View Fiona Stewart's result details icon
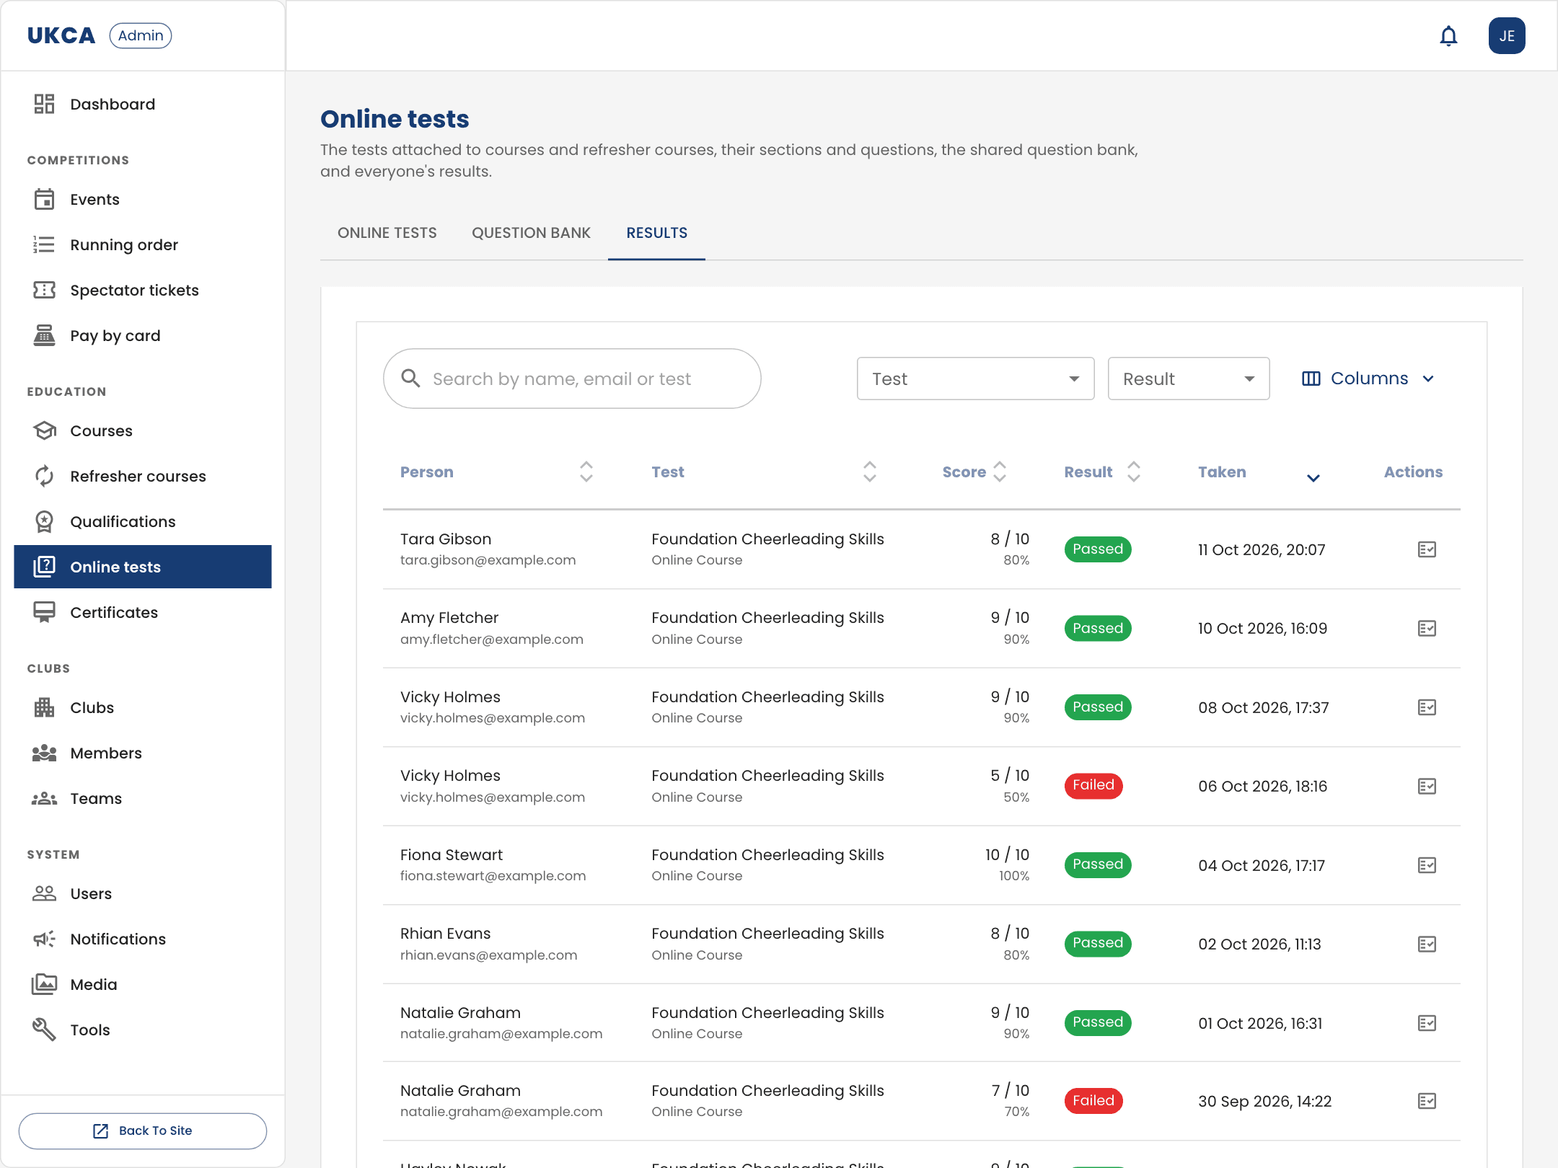1558x1168 pixels. (1427, 865)
